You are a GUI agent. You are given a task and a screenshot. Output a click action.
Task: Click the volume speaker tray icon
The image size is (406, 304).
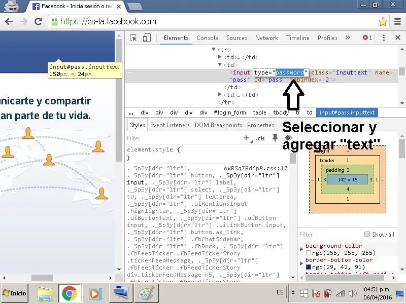(x=353, y=293)
